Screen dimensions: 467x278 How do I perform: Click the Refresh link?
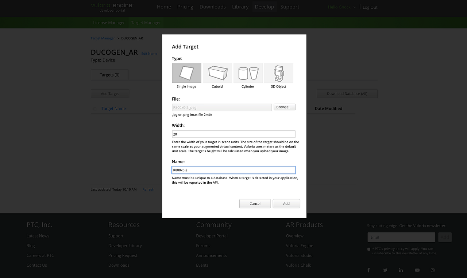point(148,189)
